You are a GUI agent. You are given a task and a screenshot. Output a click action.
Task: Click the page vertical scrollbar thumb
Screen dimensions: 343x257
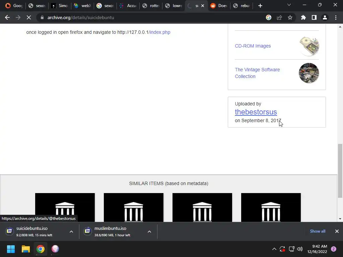[340, 171]
